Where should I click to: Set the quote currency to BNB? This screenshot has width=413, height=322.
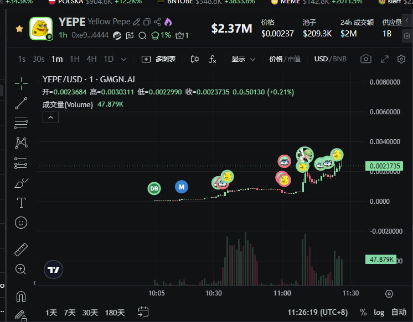339,59
